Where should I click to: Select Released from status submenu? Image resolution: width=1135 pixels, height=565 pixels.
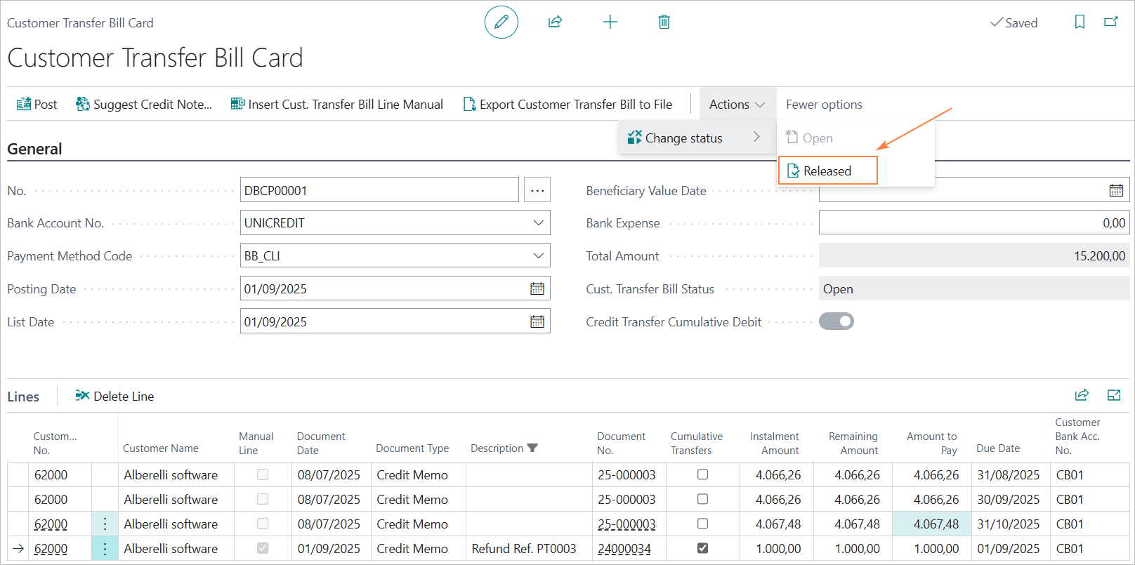click(x=827, y=171)
